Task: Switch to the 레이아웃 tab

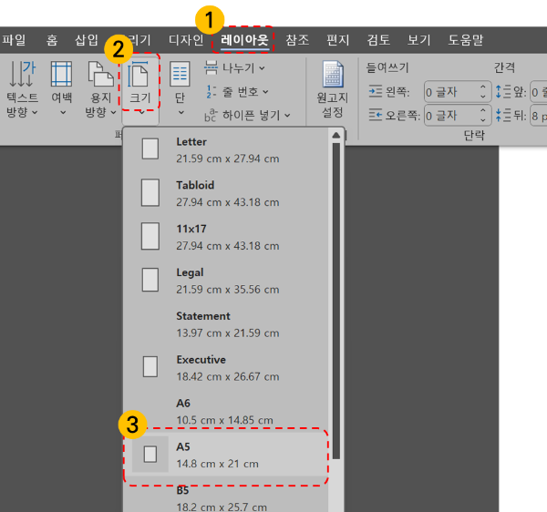Action: pyautogui.click(x=244, y=40)
